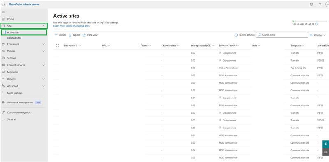Open the Site name column dropdown

pyautogui.click(x=80, y=46)
